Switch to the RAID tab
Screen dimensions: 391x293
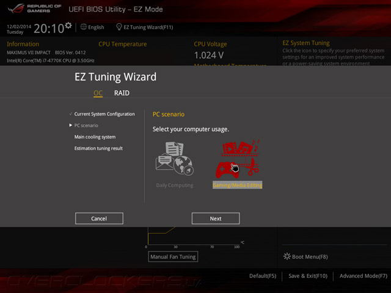122,93
